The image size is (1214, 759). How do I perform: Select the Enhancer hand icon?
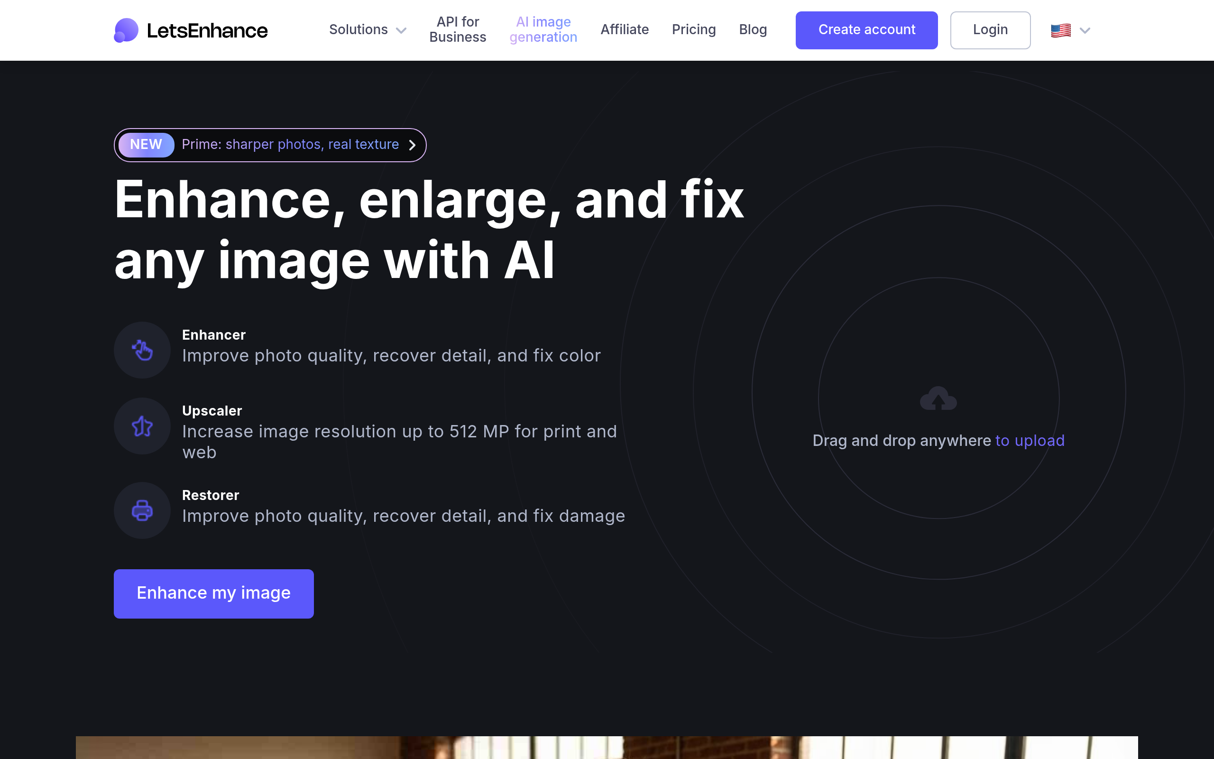142,350
